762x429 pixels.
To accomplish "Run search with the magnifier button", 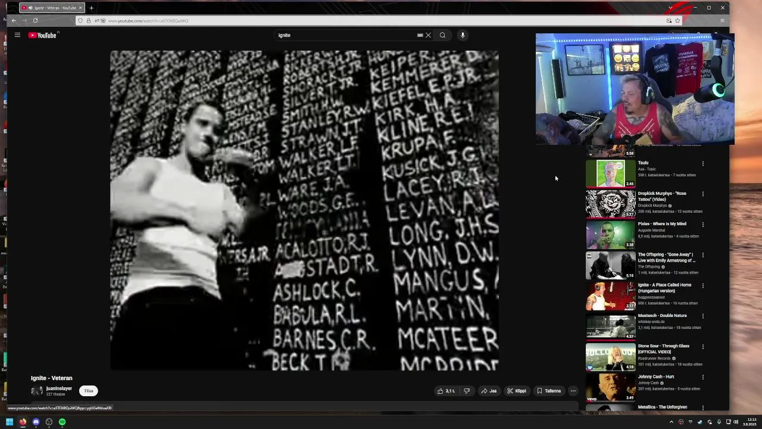I will pos(442,35).
